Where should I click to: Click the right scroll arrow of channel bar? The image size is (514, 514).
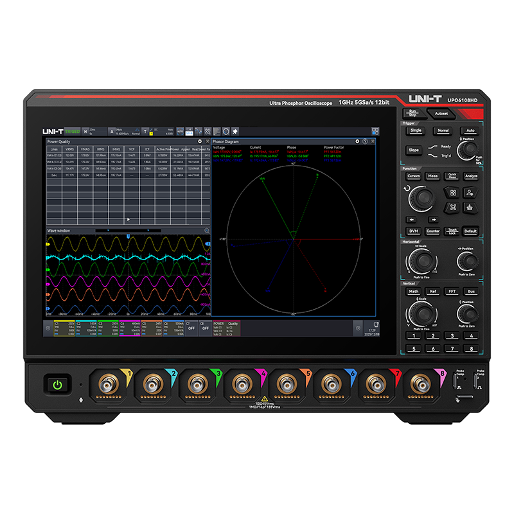[x=358, y=328]
